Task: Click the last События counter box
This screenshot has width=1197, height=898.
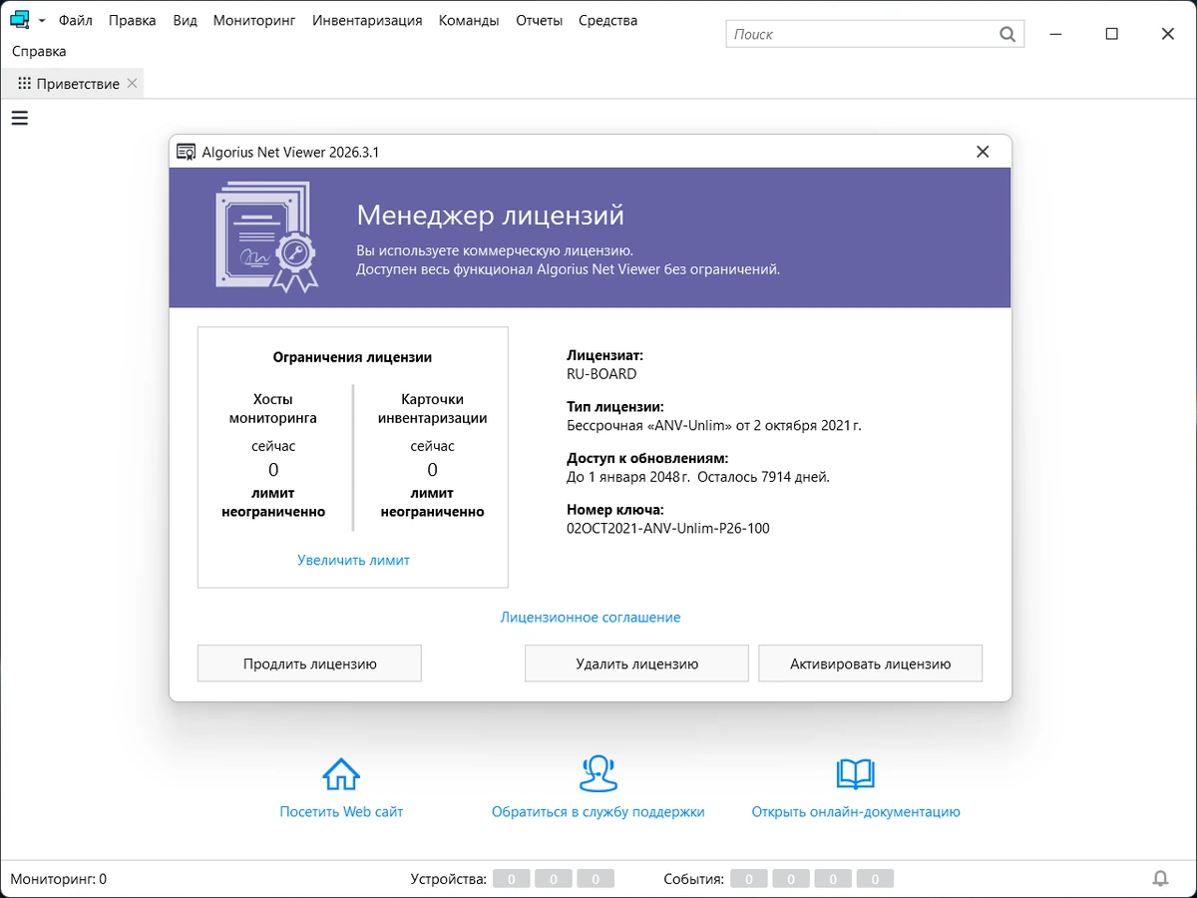Action: [x=875, y=879]
